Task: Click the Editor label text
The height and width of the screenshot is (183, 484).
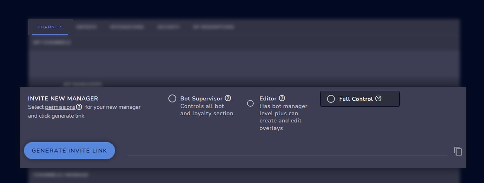Action: (x=268, y=99)
